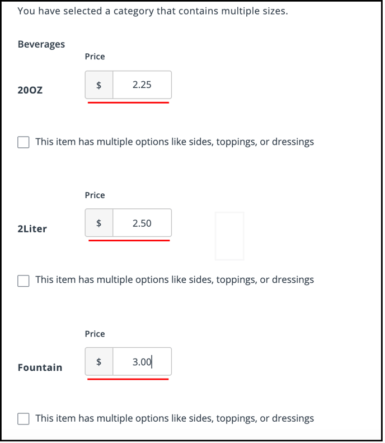Click the Price label above the 2Liter field
This screenshot has width=385, height=443.
point(95,195)
